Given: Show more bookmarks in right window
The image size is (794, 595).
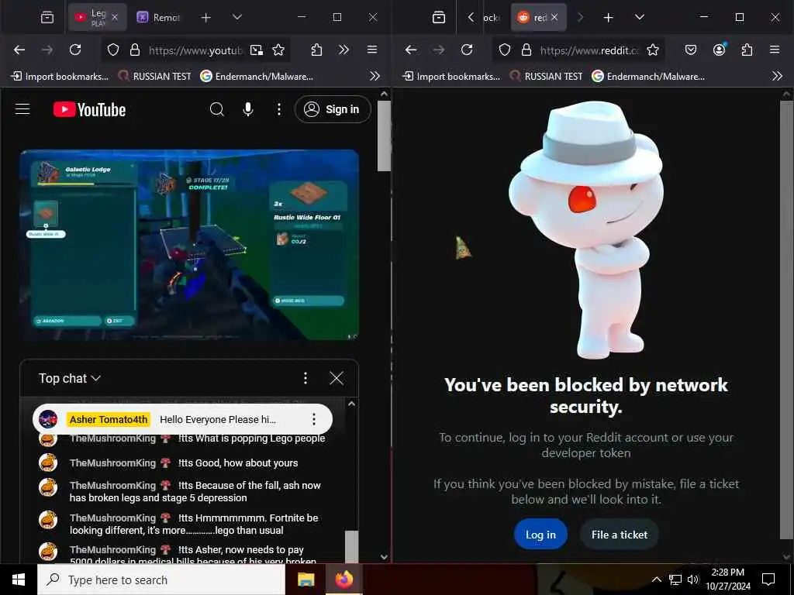Looking at the screenshot, I should 777,76.
